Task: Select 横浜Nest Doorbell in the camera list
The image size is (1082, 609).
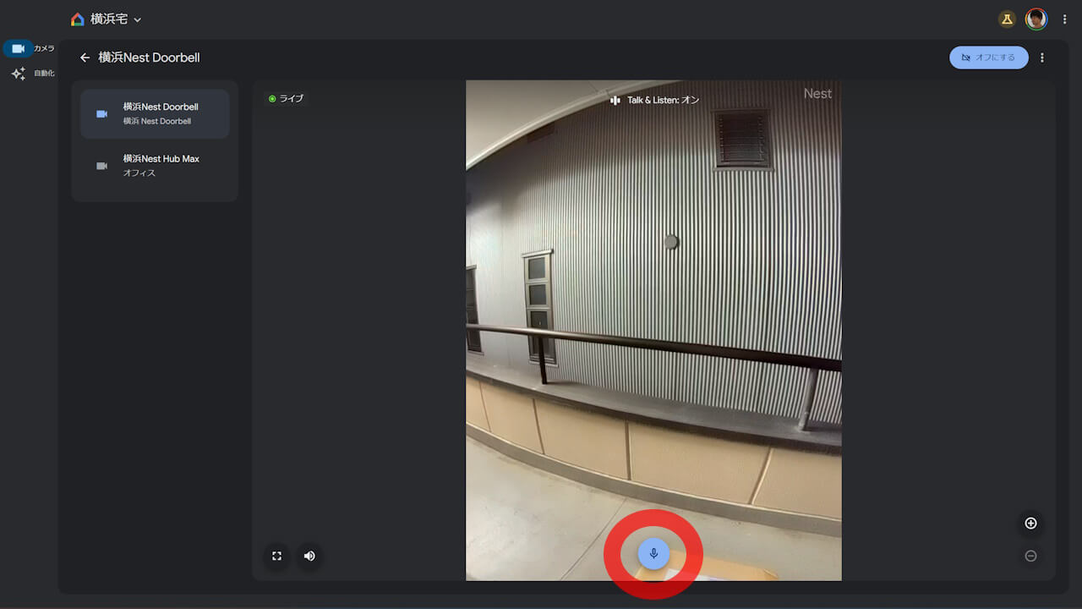Action: tap(155, 113)
